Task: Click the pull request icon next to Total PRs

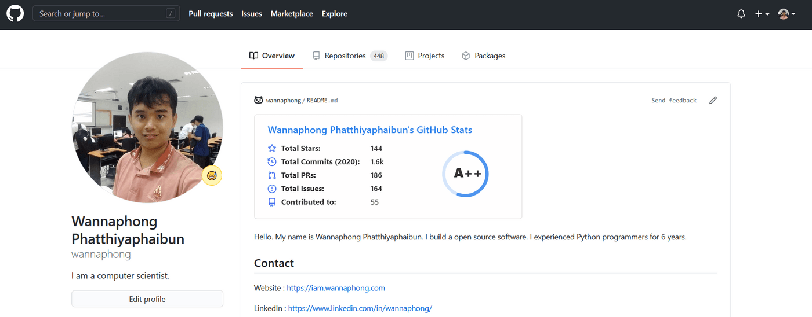Action: (272, 175)
